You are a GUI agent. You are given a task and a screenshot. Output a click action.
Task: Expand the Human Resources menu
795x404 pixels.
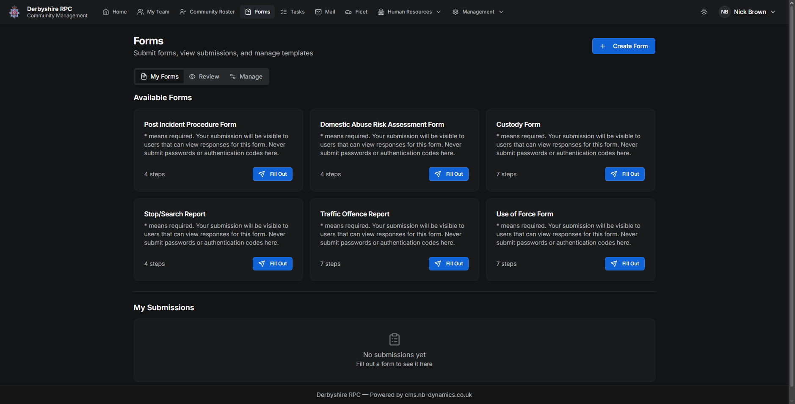(x=409, y=12)
